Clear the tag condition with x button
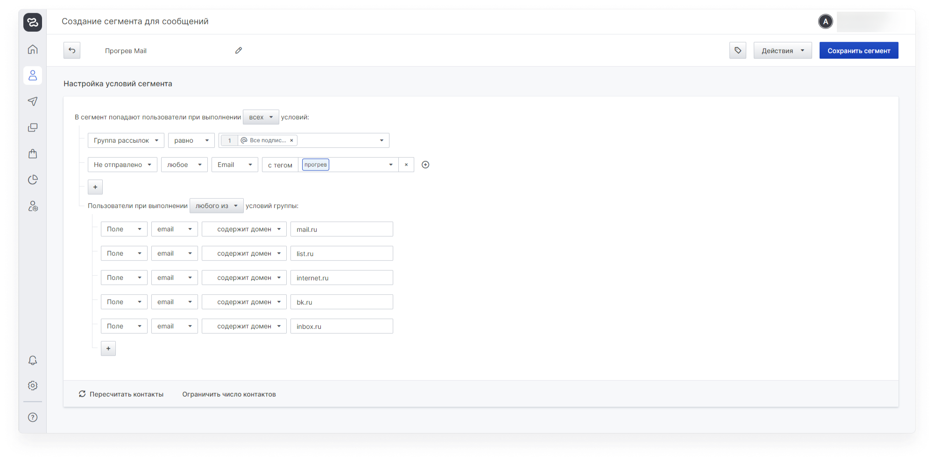The height and width of the screenshot is (461, 934). click(x=406, y=165)
